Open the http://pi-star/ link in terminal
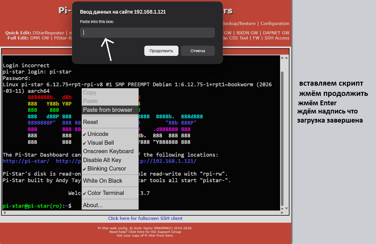 [x=26, y=161]
